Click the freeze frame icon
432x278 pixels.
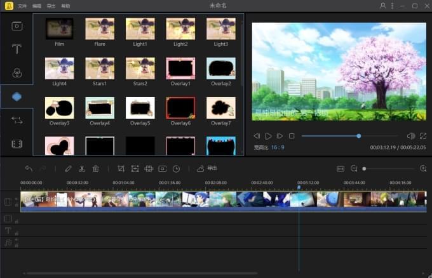click(163, 168)
